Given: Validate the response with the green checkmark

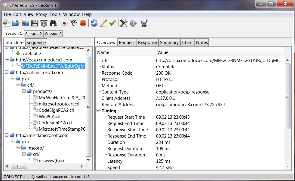Looking at the screenshot, I should 113,23.
